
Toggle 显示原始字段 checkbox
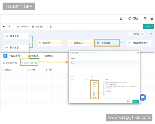tap(4, 63)
